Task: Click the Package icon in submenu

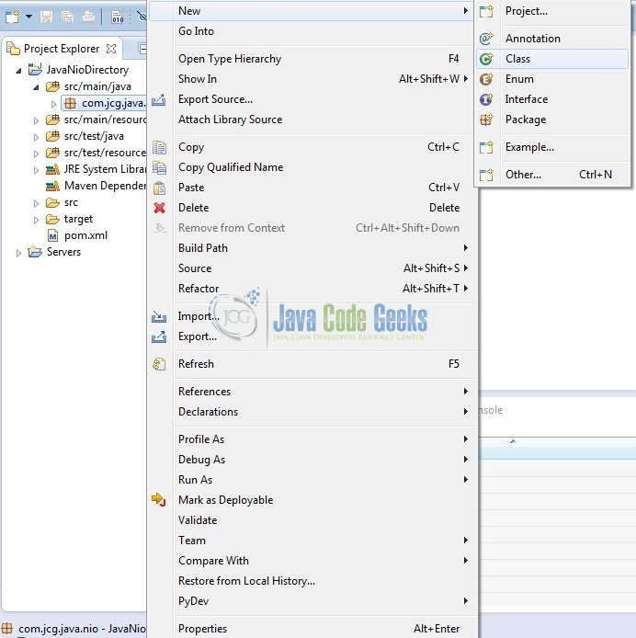Action: 486,120
